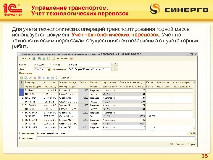Click the structure navigation icon next to Действия
Screen dimensions: 213x160
click(x=34, y=59)
